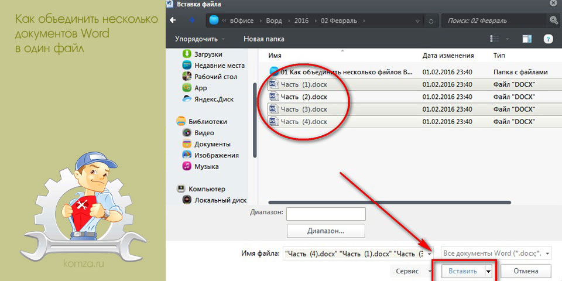Expand the view options dropdown arrow
Screen dimensions: 562x281
pos(507,39)
